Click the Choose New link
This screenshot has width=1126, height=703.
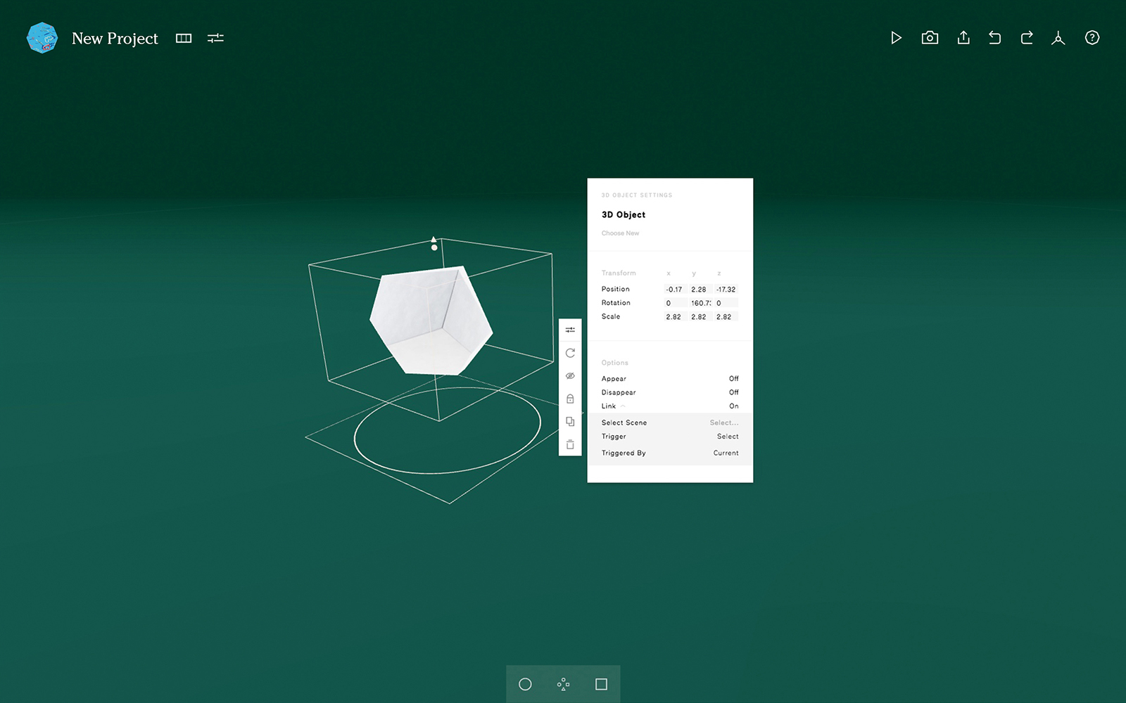tap(620, 233)
